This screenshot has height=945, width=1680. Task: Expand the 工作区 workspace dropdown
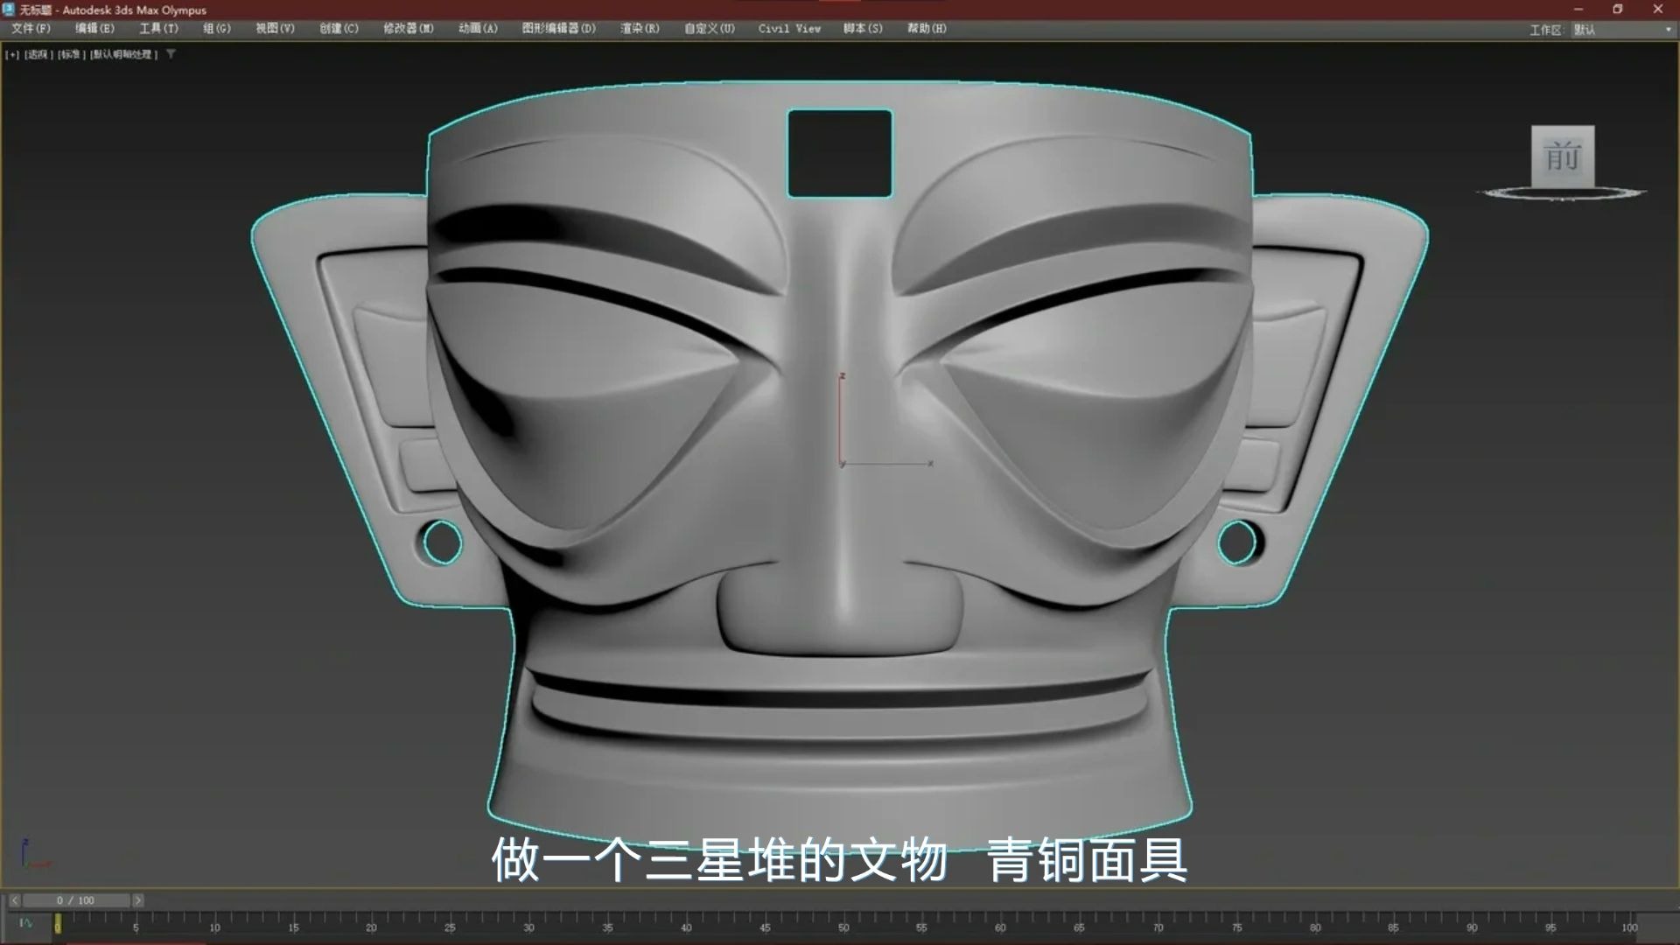point(1622,30)
